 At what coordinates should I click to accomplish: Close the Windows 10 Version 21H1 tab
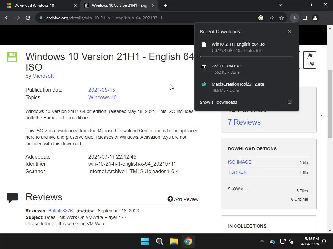[x=153, y=6]
